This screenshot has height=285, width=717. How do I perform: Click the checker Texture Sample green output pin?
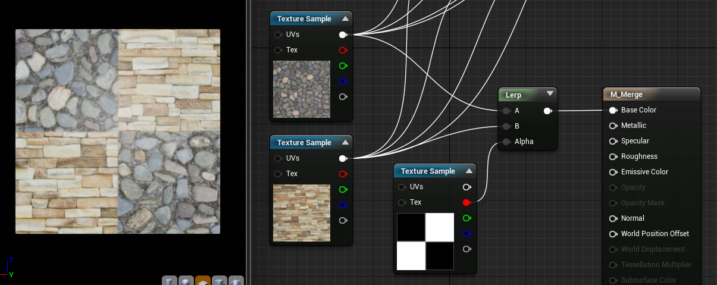(466, 218)
